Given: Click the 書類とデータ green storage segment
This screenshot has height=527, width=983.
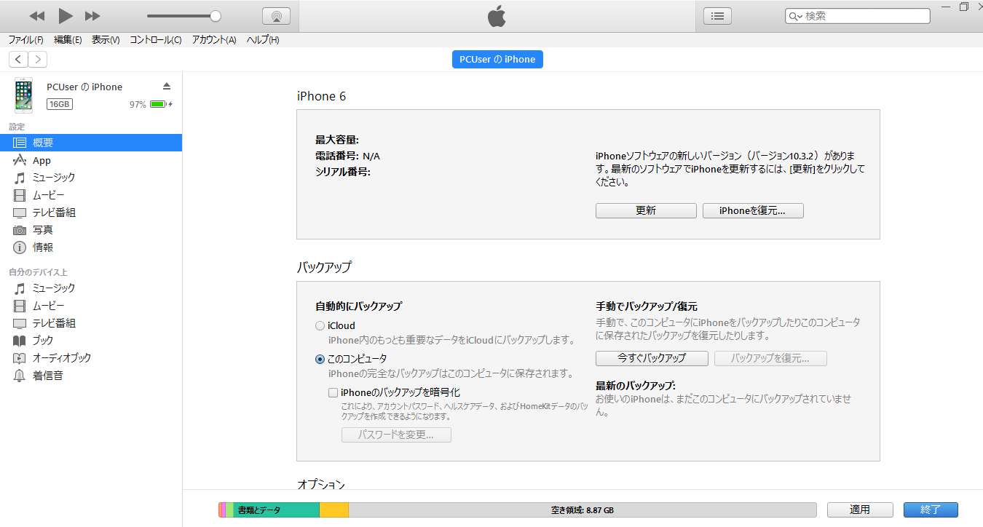Looking at the screenshot, I should [x=277, y=510].
